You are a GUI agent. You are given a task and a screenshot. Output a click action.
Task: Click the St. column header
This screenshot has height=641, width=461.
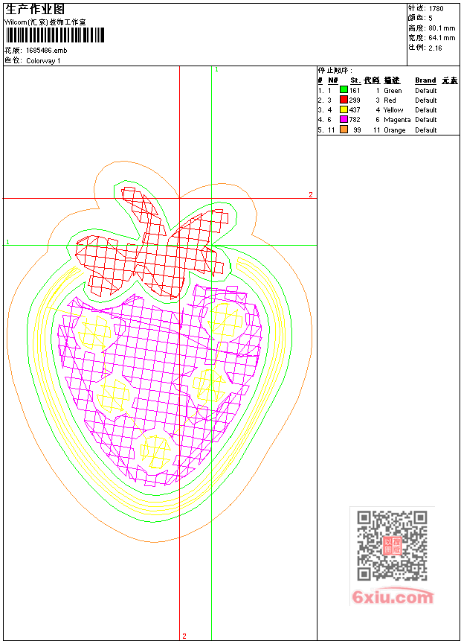click(x=355, y=80)
